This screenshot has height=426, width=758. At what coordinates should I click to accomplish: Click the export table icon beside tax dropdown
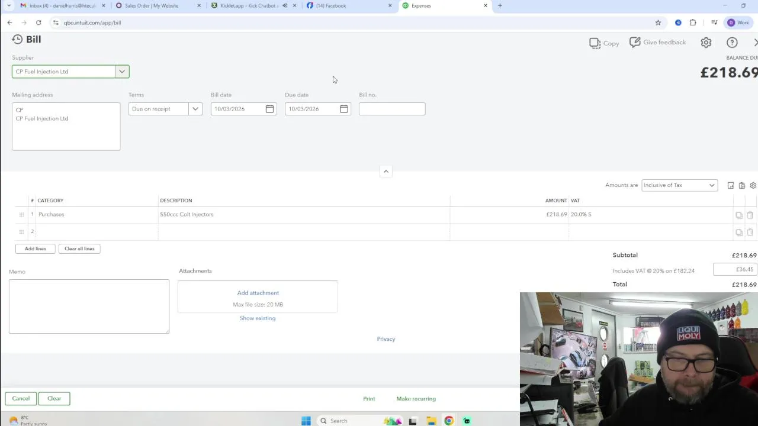coord(731,185)
